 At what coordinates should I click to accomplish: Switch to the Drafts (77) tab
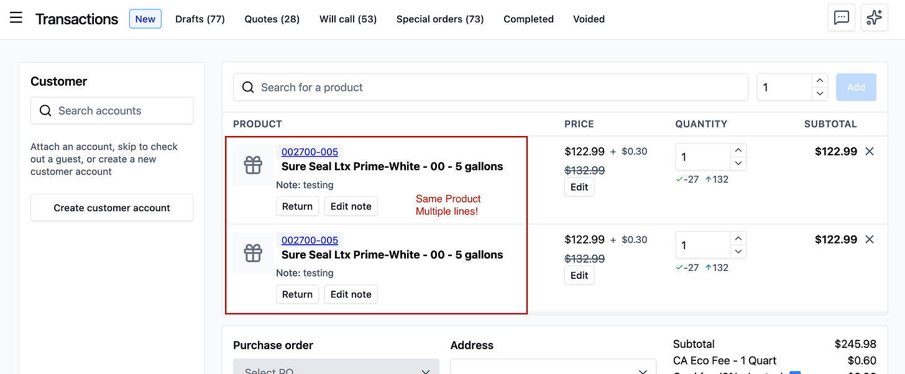[200, 19]
